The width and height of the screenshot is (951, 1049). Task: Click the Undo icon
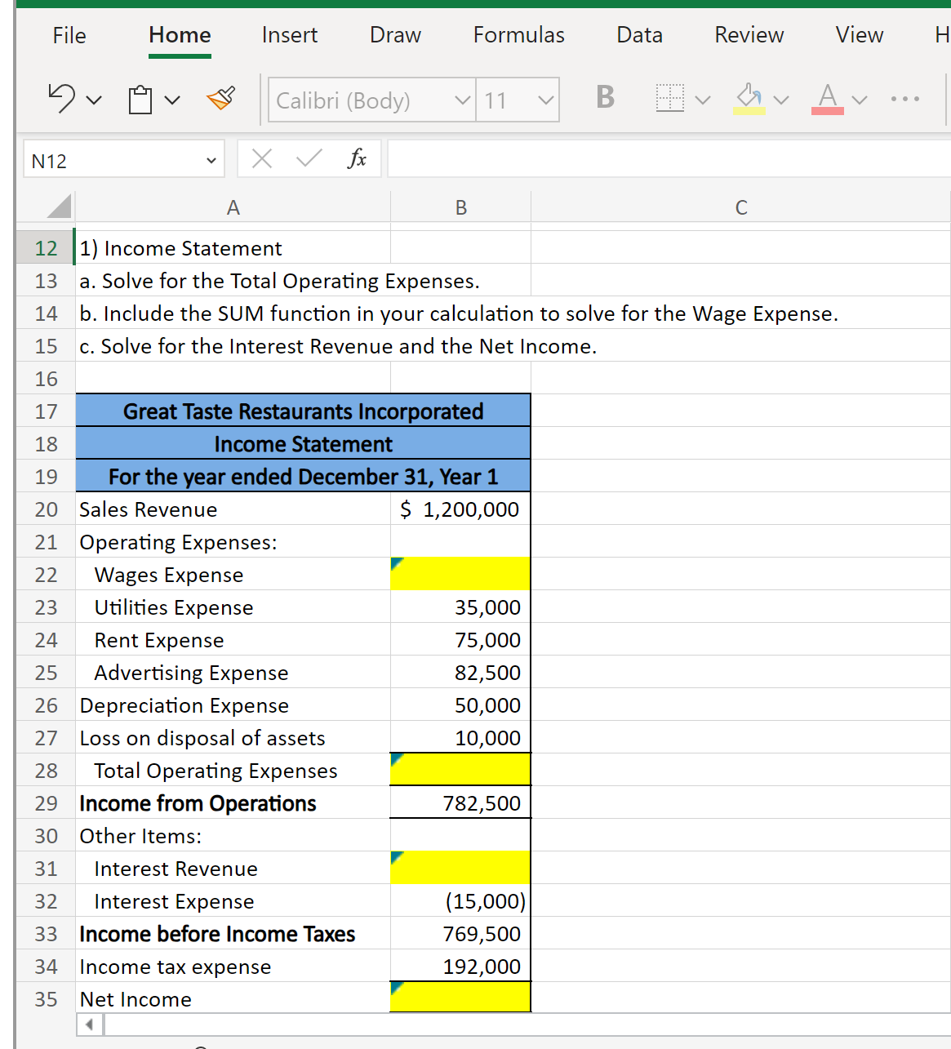(x=61, y=98)
